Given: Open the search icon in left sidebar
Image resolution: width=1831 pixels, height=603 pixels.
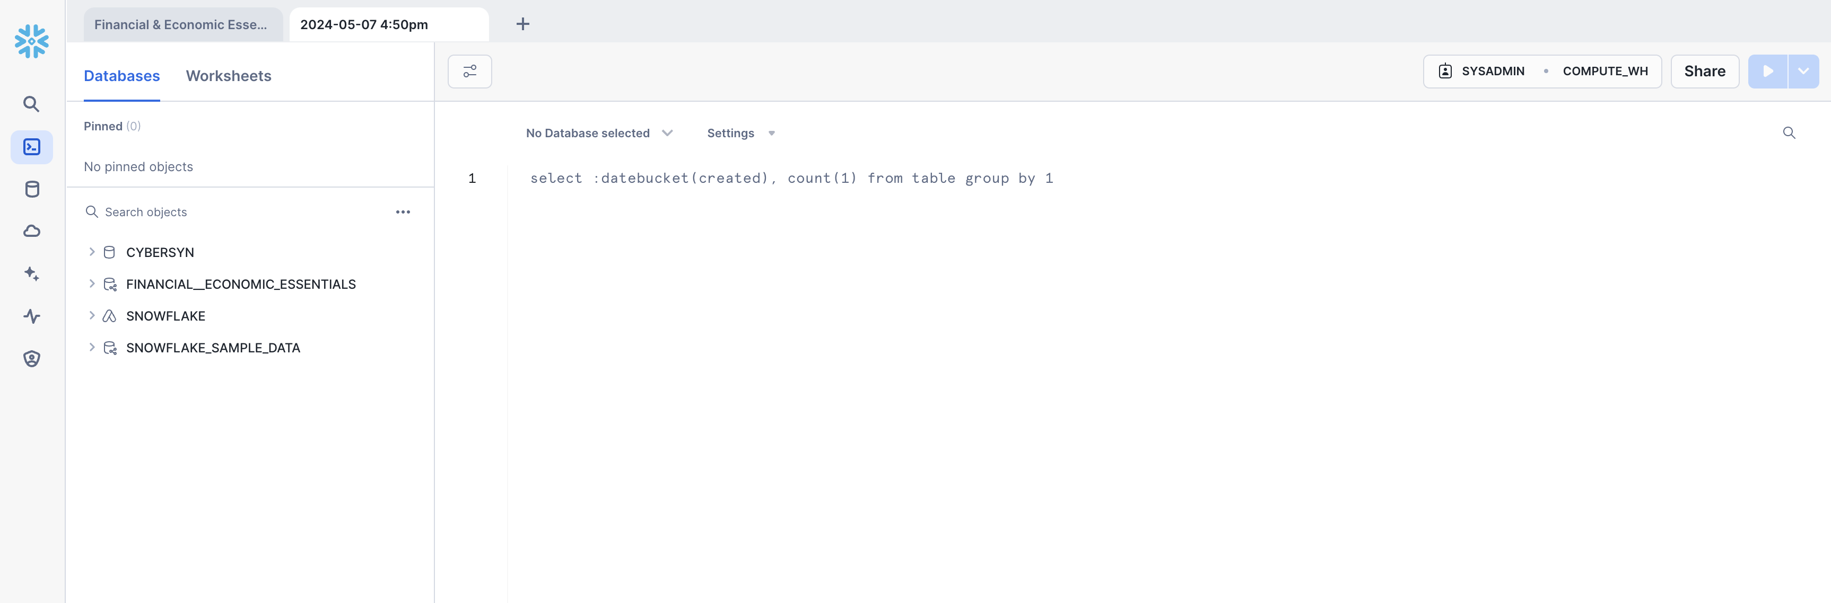Looking at the screenshot, I should pos(31,104).
